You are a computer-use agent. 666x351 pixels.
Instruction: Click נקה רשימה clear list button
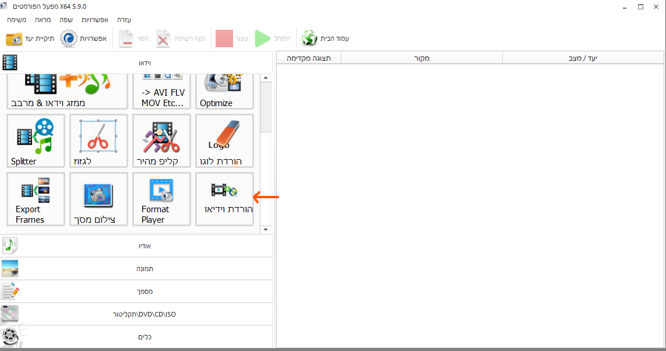click(181, 38)
